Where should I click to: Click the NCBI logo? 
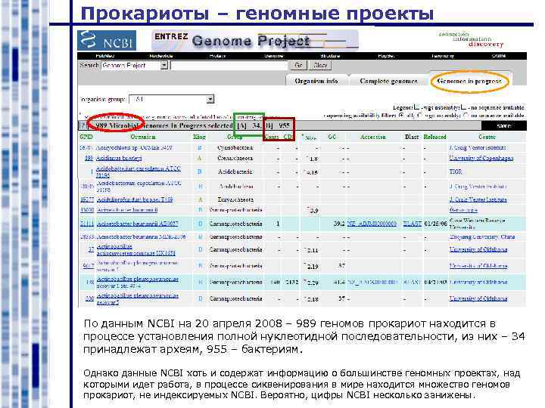click(x=107, y=40)
